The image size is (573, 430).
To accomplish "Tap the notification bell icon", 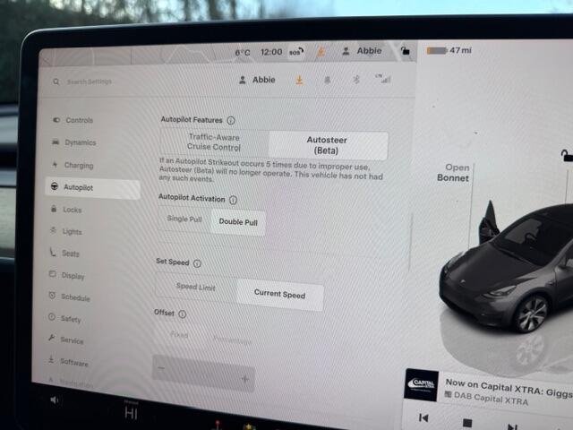I will 326,80.
